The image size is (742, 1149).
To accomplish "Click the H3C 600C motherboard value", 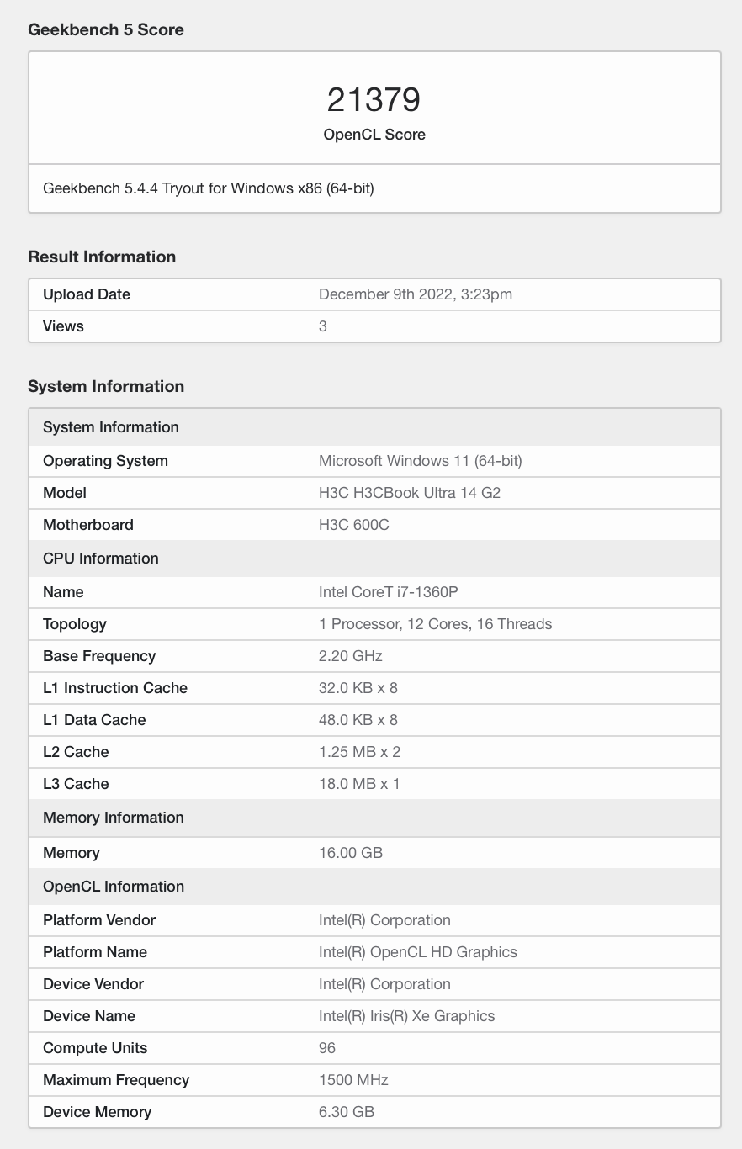I will coord(354,525).
